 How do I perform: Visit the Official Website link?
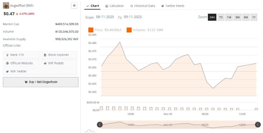(21, 63)
